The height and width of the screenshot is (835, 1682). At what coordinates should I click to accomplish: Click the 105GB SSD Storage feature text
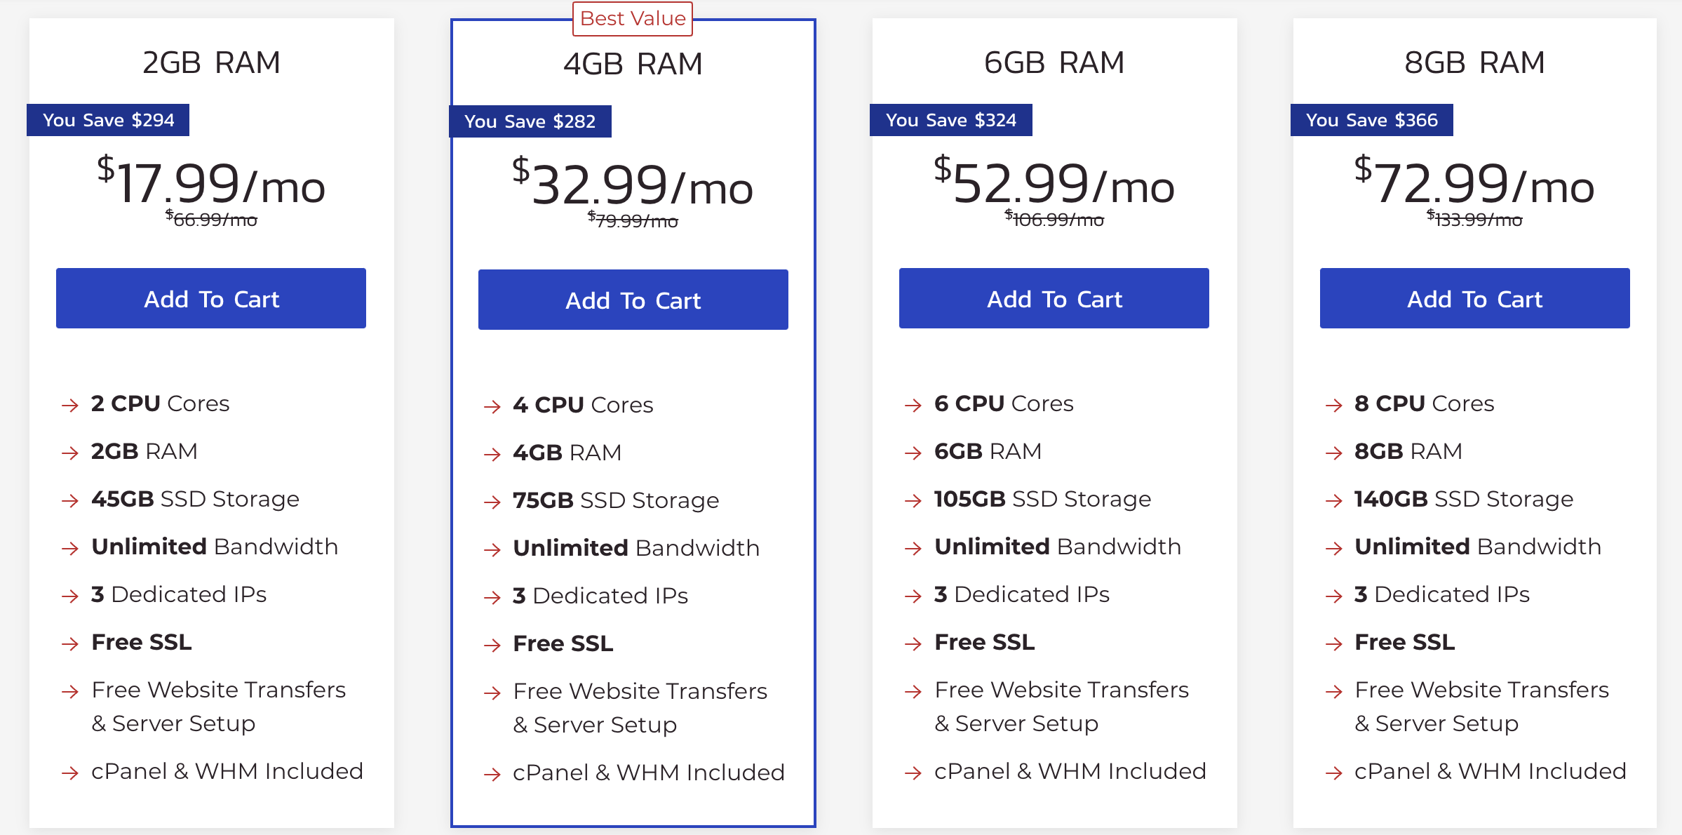[x=1042, y=499]
